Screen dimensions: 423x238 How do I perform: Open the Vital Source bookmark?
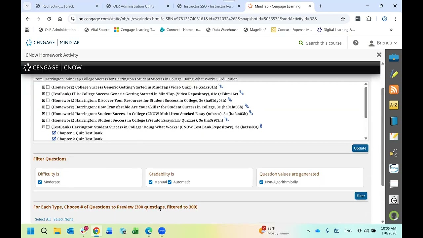97,30
